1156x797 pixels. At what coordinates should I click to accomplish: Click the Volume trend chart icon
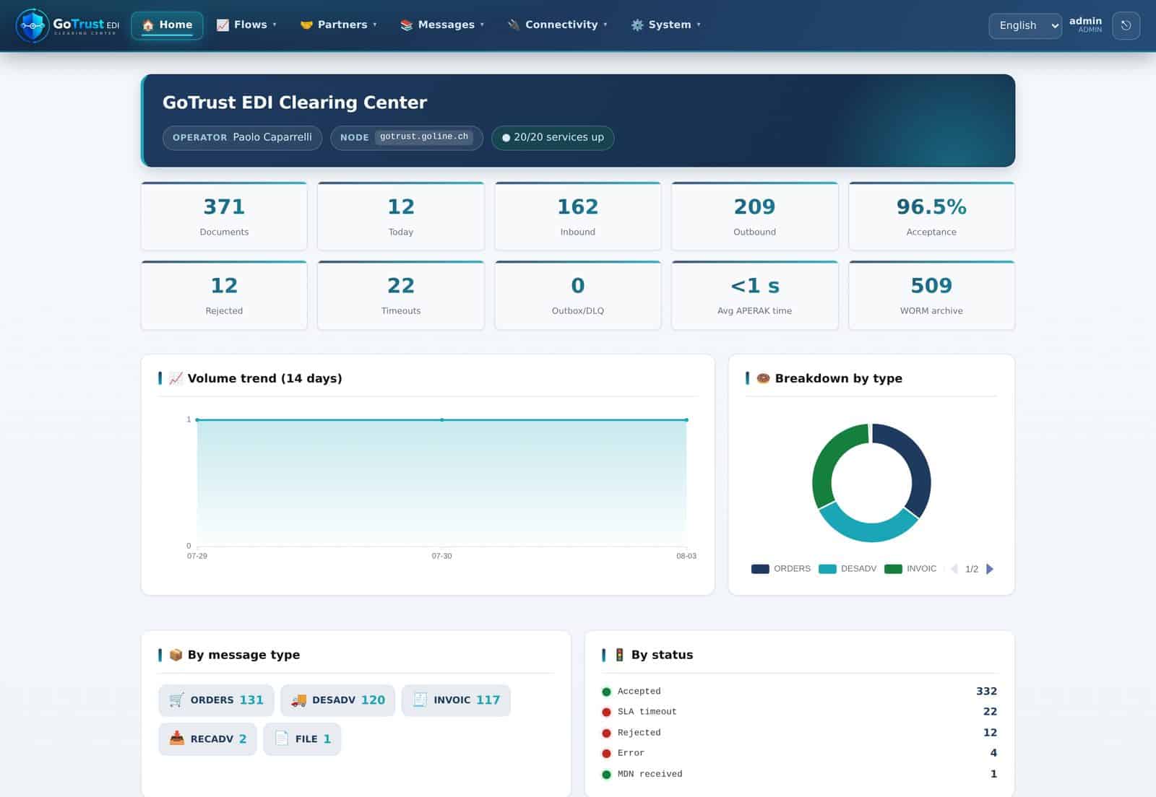coord(176,378)
